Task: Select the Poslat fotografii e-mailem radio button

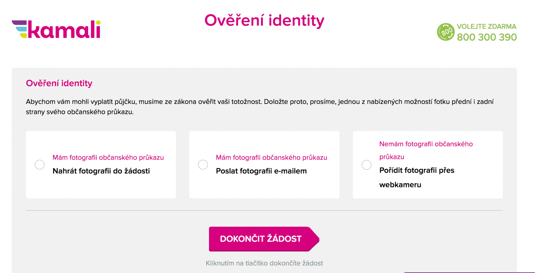Action: [203, 165]
